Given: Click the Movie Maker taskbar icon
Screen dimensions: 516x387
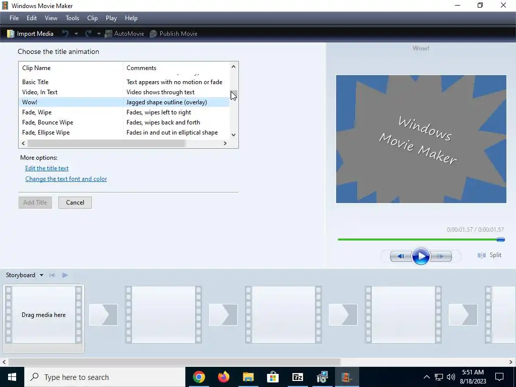Looking at the screenshot, I should [347, 377].
